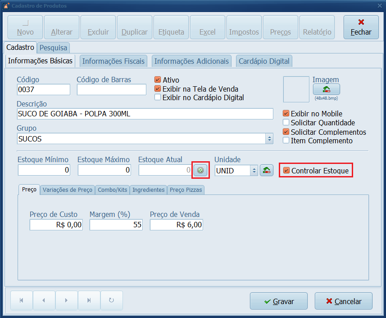Viewport: 386px width, 318px height.
Task: Click the unit register icon beside Unidade
Action: coord(267,170)
